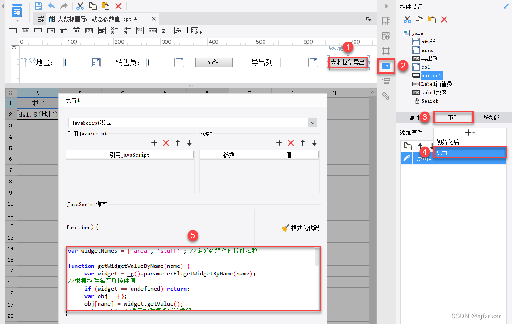Screen dimensions: 512x324
Task: Select the number widget icon labeled 123
Action: pyautogui.click(x=89, y=31)
